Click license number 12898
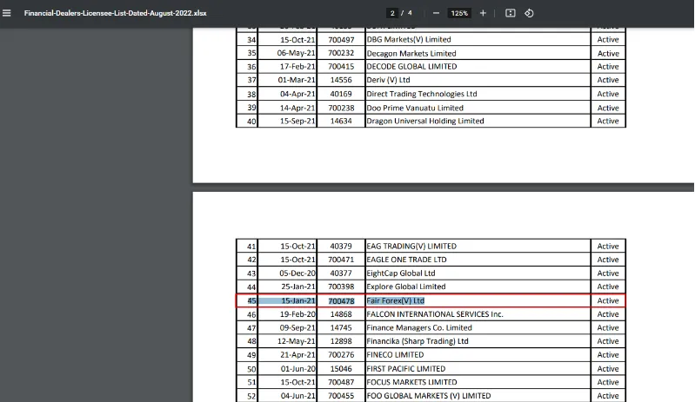This screenshot has width=695, height=402. (x=341, y=341)
